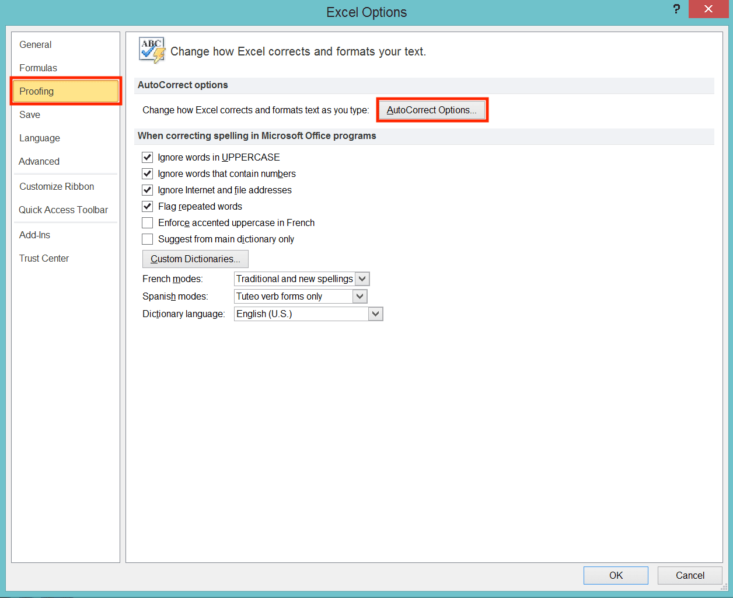Click the Custom Dictionaries button
The height and width of the screenshot is (598, 733).
pyautogui.click(x=196, y=259)
